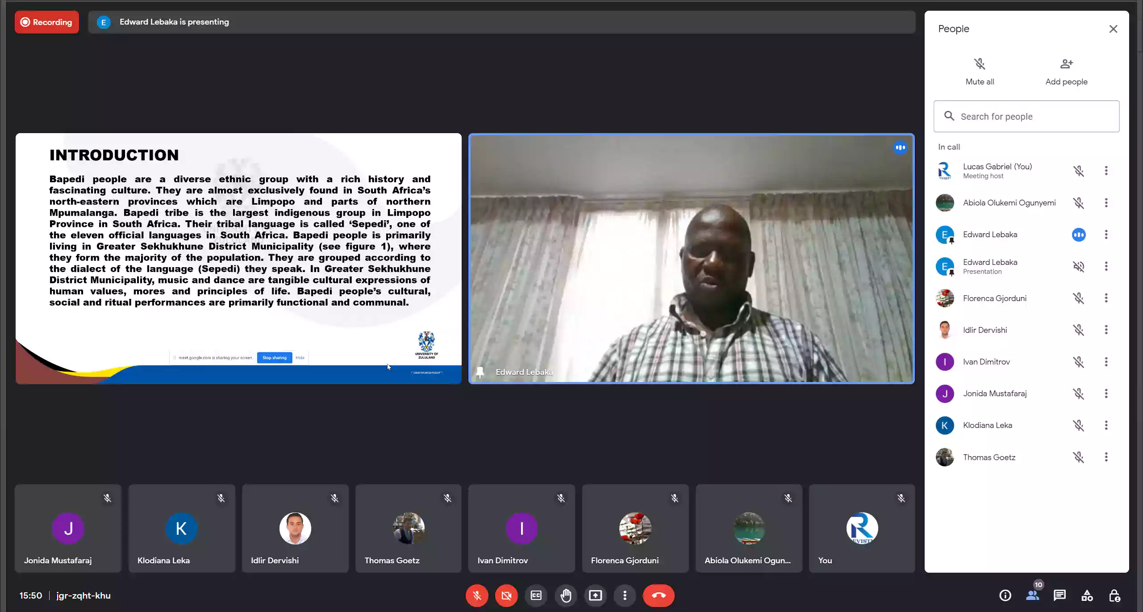The width and height of the screenshot is (1143, 612).
Task: Click the Search for people field
Action: click(1026, 117)
